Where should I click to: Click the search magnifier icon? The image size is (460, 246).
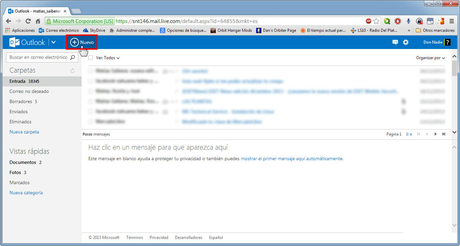[72, 57]
